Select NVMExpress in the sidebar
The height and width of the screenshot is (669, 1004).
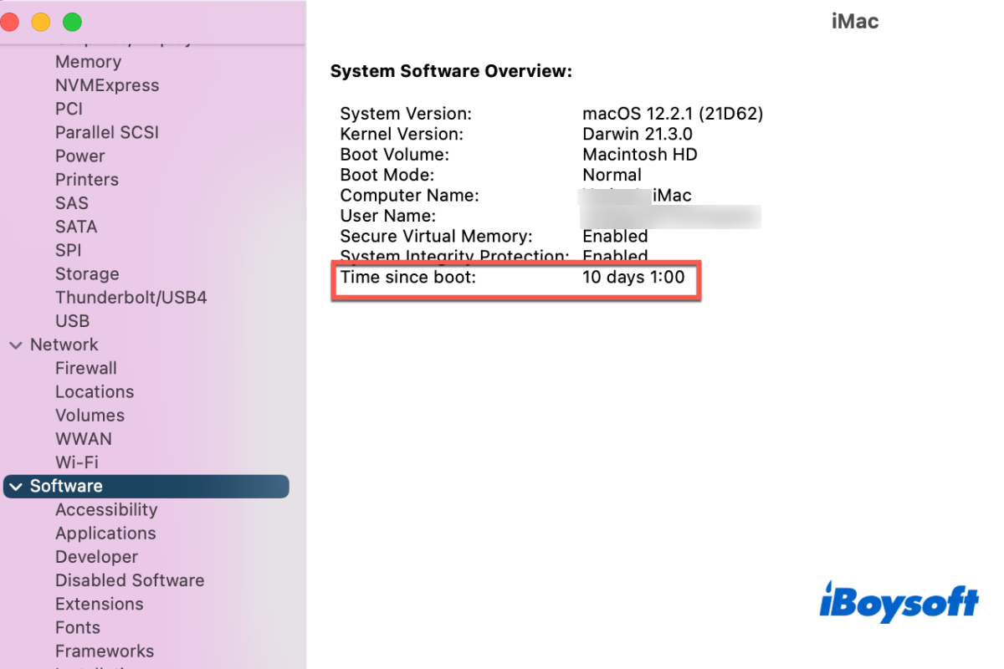(x=107, y=85)
